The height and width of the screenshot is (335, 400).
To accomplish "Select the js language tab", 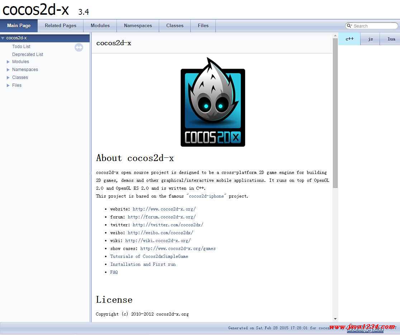I will [370, 39].
